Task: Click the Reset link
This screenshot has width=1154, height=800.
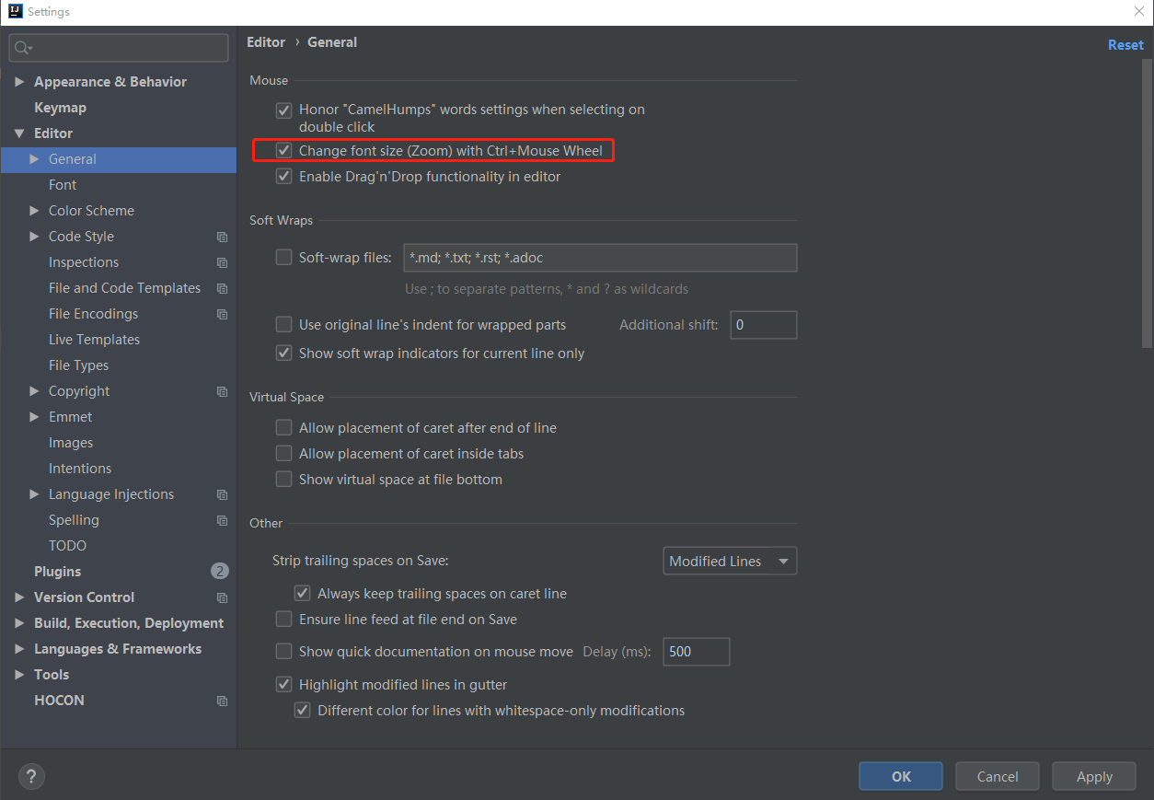Action: (1125, 44)
